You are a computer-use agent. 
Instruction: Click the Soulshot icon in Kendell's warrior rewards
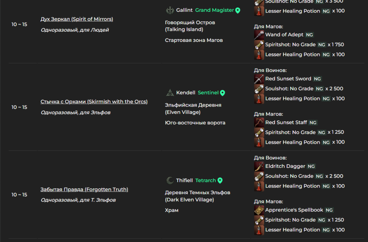(259, 89)
